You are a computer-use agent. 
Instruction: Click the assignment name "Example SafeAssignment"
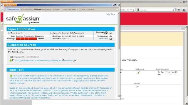[x=73, y=33]
